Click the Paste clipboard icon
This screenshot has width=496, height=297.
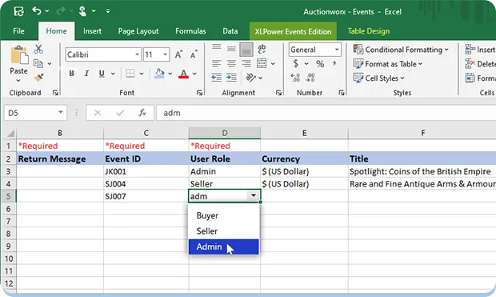click(19, 55)
